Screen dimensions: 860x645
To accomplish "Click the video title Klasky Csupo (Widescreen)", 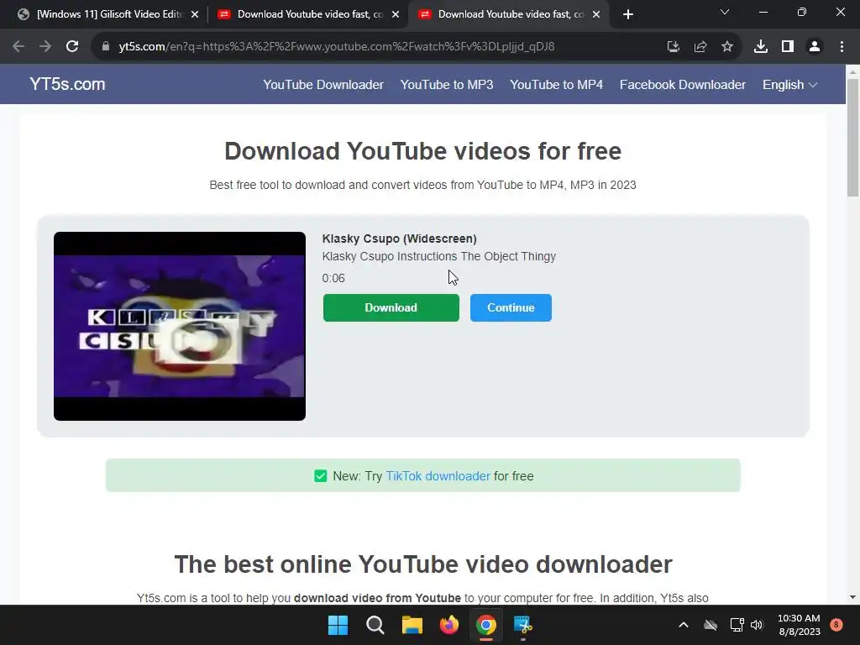I will (399, 239).
